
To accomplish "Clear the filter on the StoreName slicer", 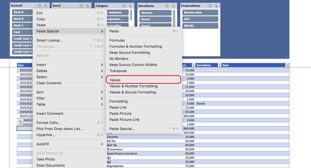I will (x=173, y=5).
